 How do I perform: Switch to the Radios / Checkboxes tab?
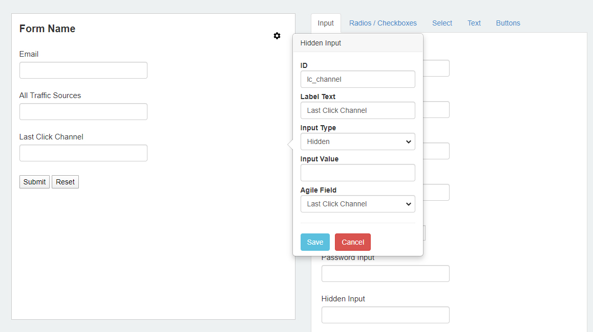383,23
